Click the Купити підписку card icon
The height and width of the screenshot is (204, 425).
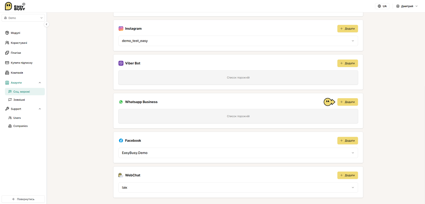7,63
